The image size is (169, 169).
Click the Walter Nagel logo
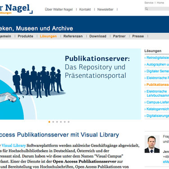click(16, 9)
